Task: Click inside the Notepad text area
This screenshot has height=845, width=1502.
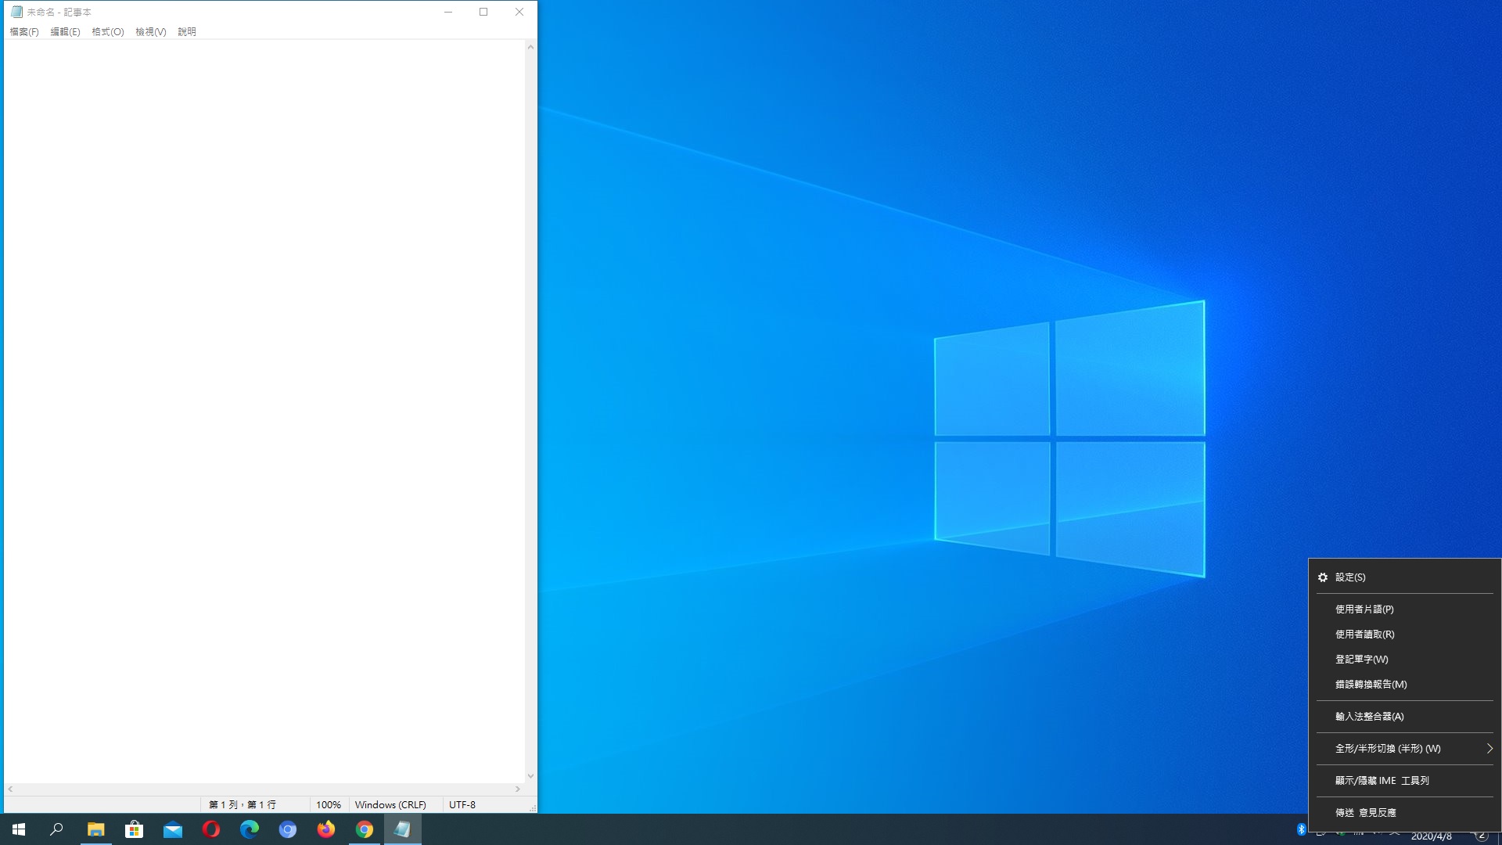Action: [264, 412]
